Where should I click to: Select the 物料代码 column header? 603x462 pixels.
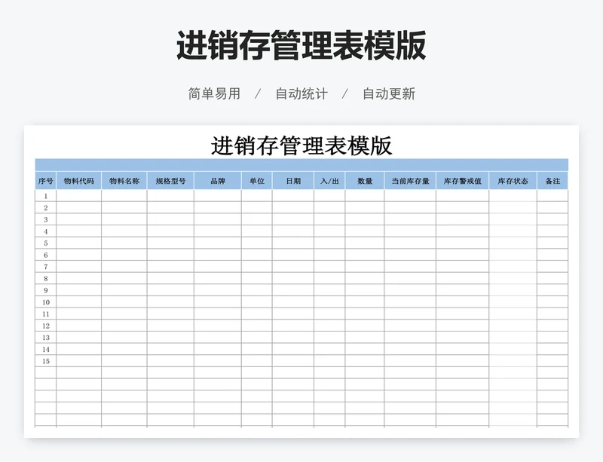click(79, 181)
